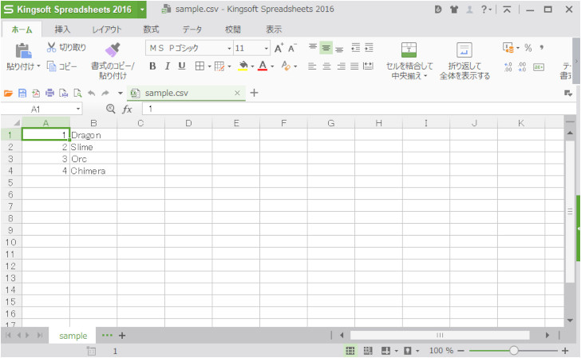The height and width of the screenshot is (358, 581).
Task: Decrease font size with A- icon
Action: (292, 48)
